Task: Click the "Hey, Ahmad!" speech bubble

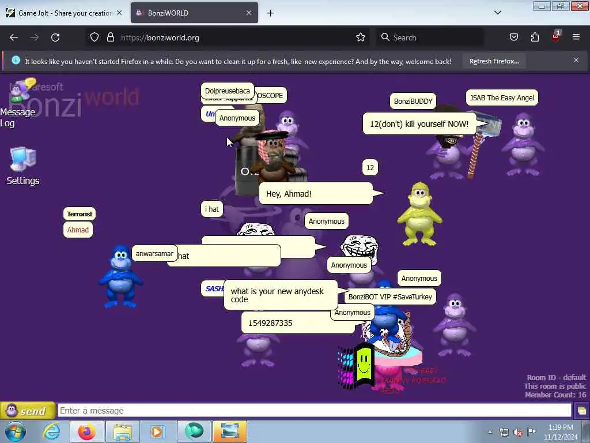Action: [x=316, y=194]
